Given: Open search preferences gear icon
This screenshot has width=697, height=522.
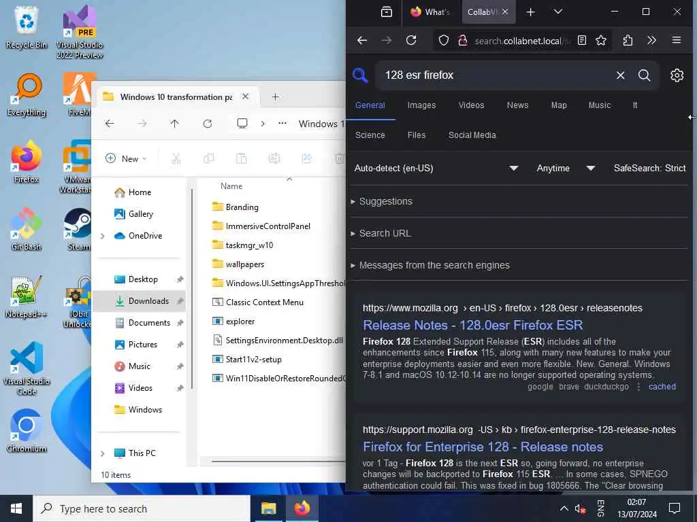Looking at the screenshot, I should point(677,75).
